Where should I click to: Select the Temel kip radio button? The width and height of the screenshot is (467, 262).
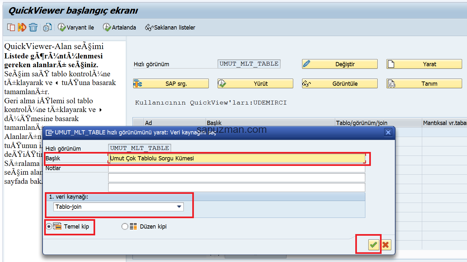point(49,226)
